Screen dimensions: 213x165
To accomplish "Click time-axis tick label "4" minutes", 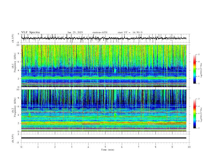I will coord(88,147).
